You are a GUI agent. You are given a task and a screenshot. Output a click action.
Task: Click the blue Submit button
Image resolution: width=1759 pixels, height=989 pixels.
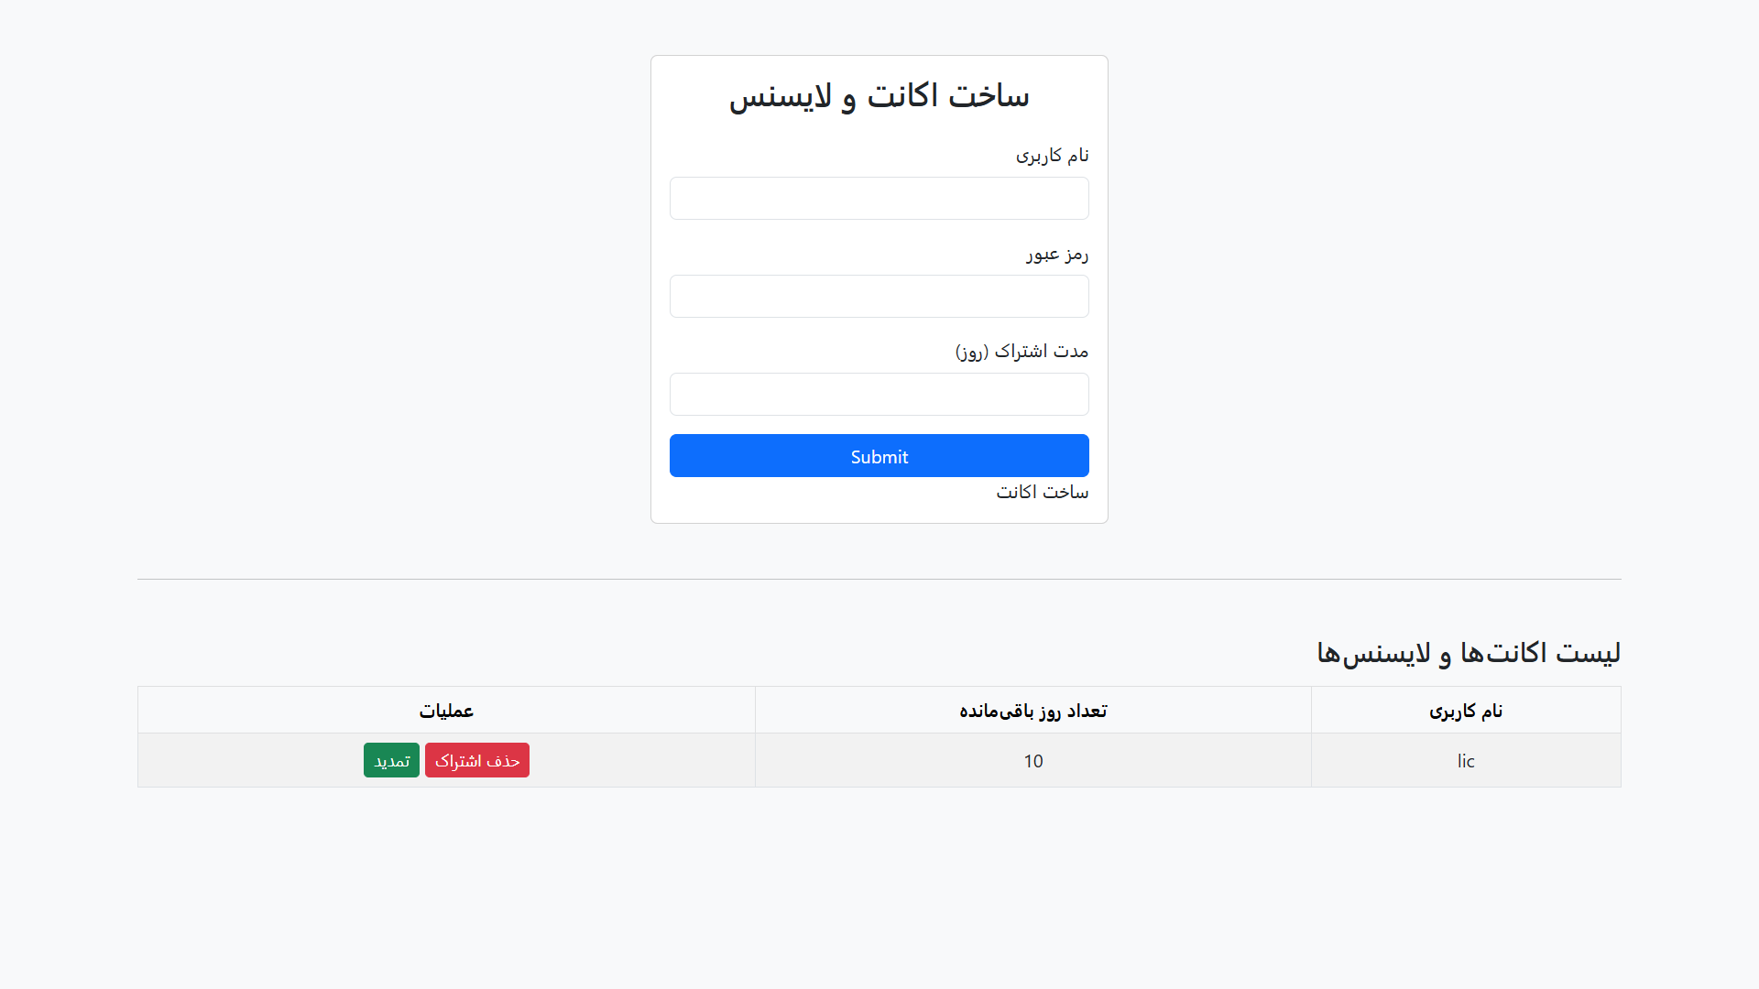click(x=879, y=455)
